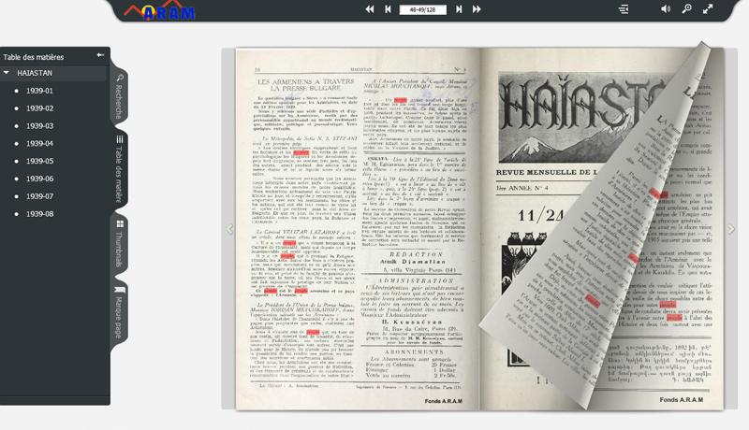Open the table of contents toolbar icon
Image resolution: width=749 pixels, height=430 pixels.
624,9
